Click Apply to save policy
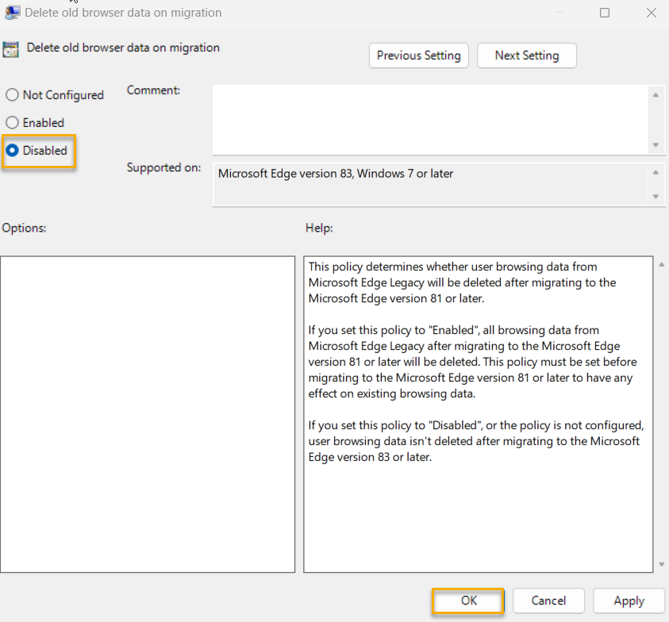 pos(629,601)
